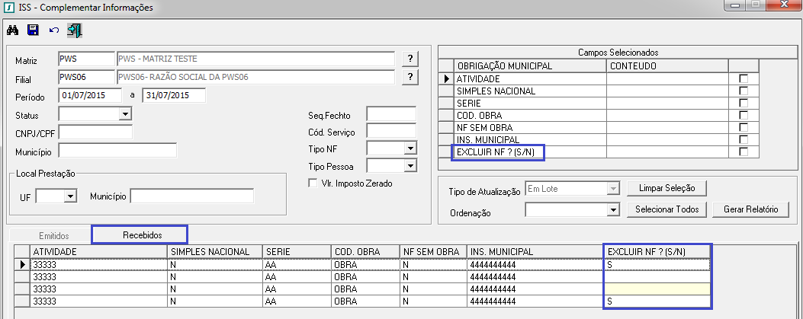Image resolution: width=803 pixels, height=319 pixels.
Task: Expand the UF dropdown in Local Prestação
Action: 70,196
